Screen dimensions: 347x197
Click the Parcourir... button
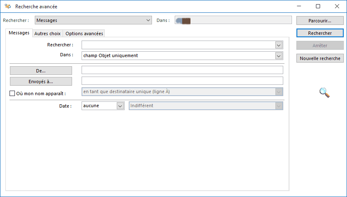[x=320, y=20]
